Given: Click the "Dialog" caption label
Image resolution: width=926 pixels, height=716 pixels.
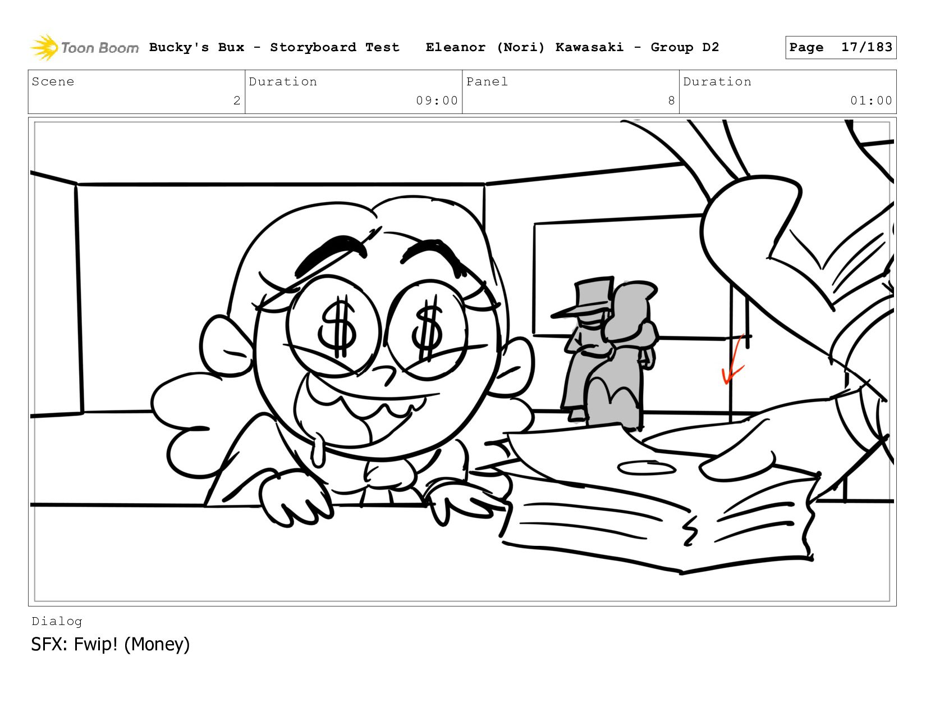Looking at the screenshot, I should pos(57,621).
